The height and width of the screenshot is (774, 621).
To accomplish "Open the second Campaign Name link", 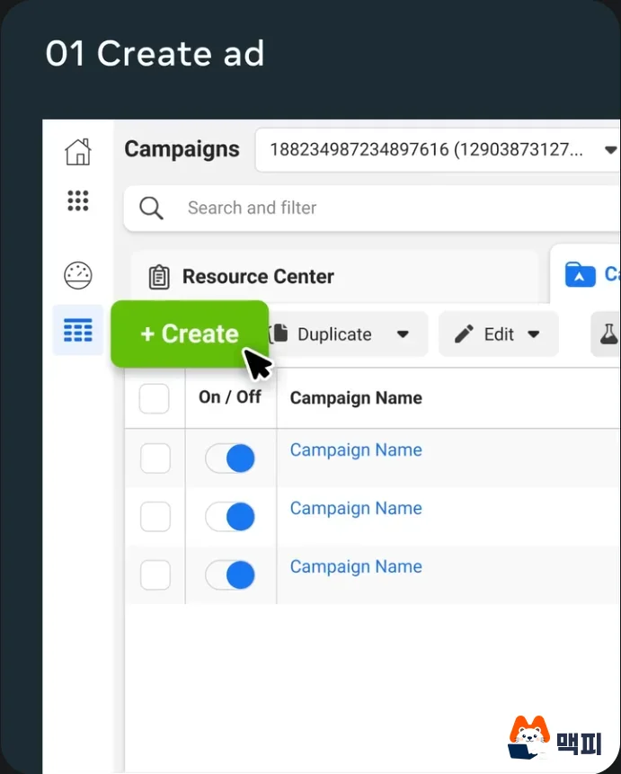I will point(356,509).
